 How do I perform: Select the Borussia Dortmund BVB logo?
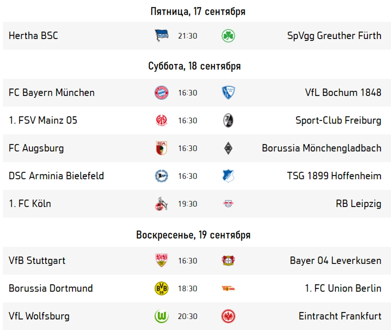161,289
